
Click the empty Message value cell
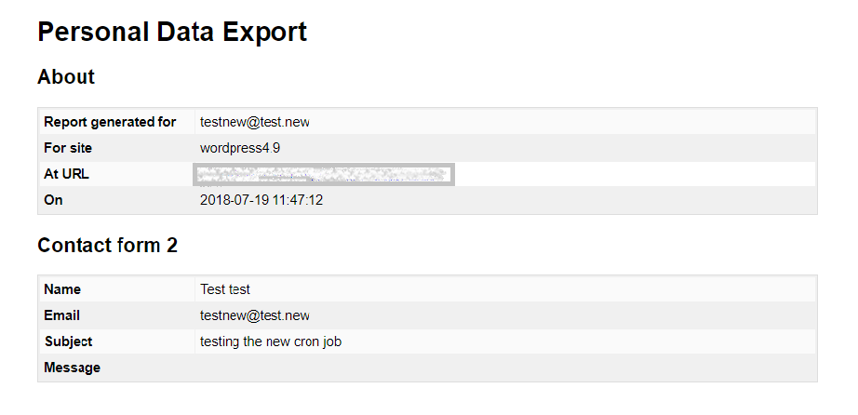(503, 368)
